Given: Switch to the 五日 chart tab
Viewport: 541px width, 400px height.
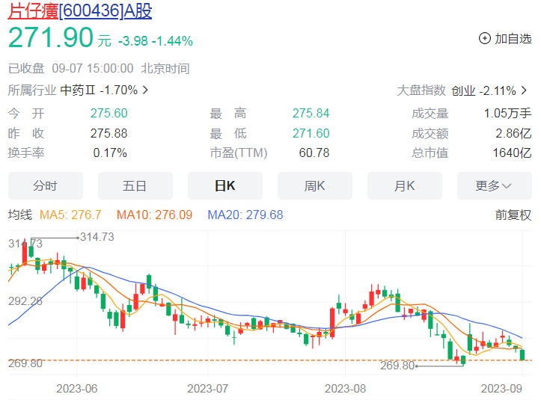Looking at the screenshot, I should 135,185.
